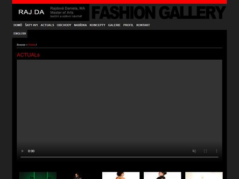
Task: Open the KONTAKT page
Action: point(143,25)
